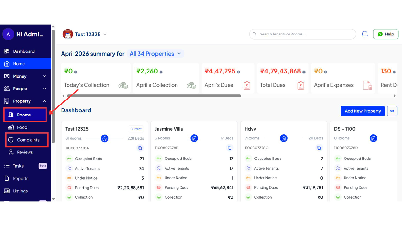Toggle the dashboard visibility eye button

pyautogui.click(x=392, y=111)
